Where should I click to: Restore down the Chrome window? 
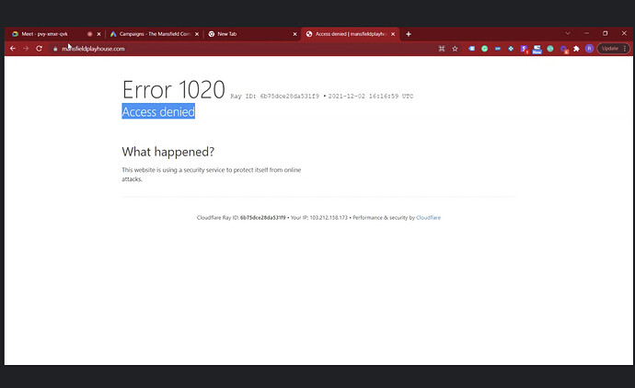[x=605, y=33]
